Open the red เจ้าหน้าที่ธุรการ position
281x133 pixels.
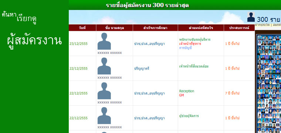[190, 44]
